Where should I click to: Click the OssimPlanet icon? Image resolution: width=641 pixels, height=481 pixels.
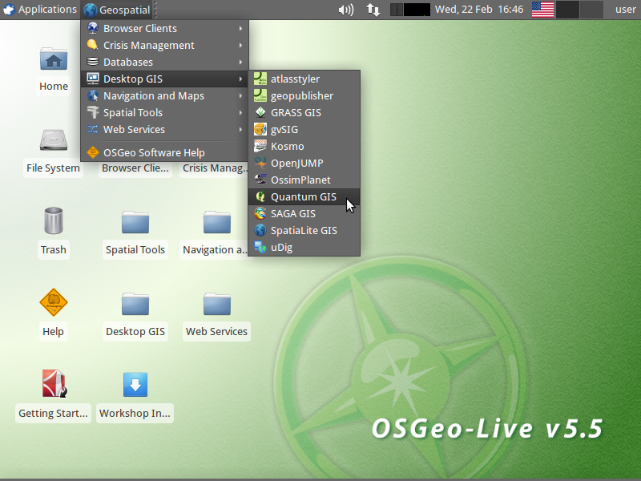pos(260,180)
